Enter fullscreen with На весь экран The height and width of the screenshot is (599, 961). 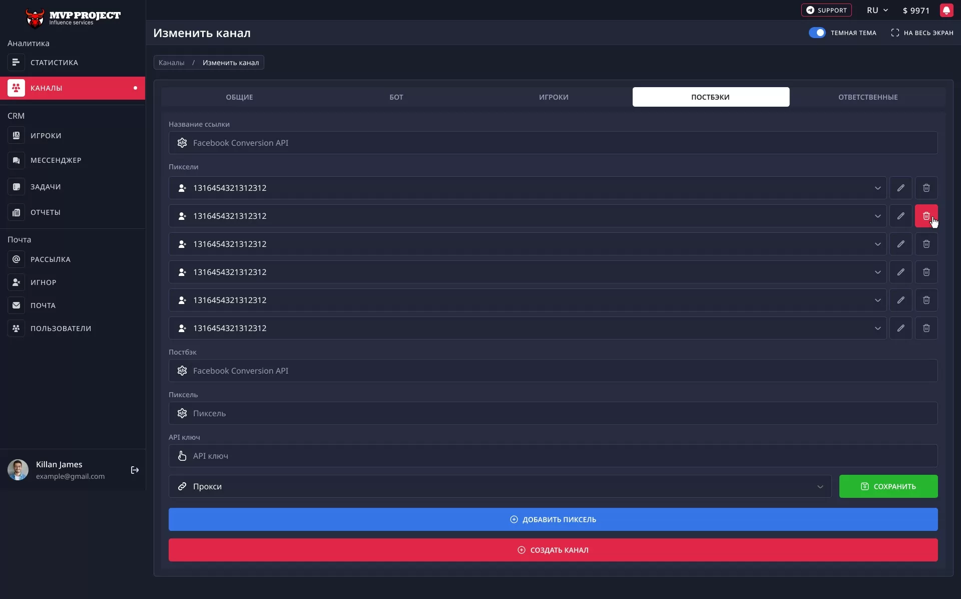point(922,33)
